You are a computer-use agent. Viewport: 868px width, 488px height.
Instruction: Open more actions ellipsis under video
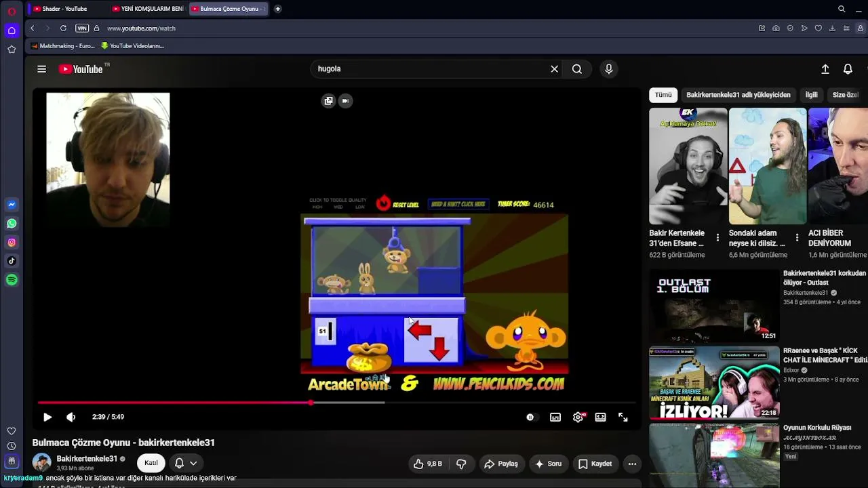pos(632,464)
